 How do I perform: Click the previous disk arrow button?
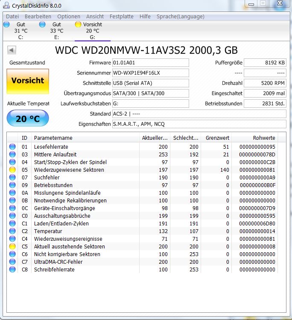(x=12, y=50)
